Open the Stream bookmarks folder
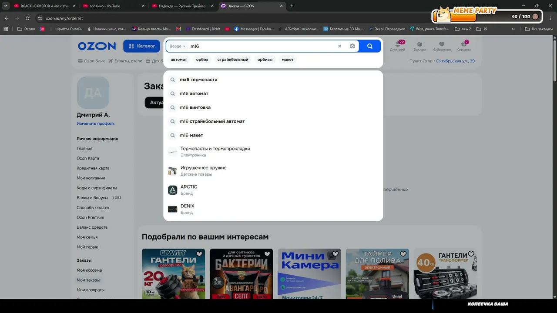The width and height of the screenshot is (557, 313). (26, 29)
